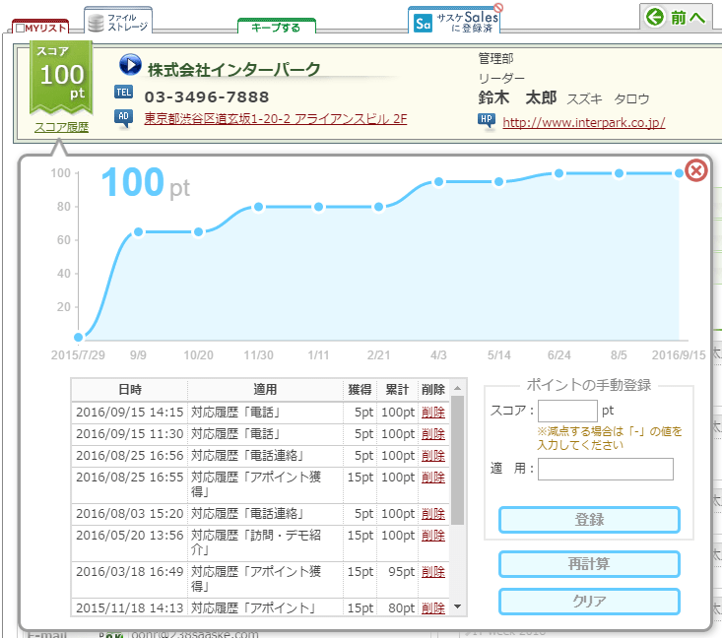Close the score history popup
722x638 pixels.
[x=695, y=170]
